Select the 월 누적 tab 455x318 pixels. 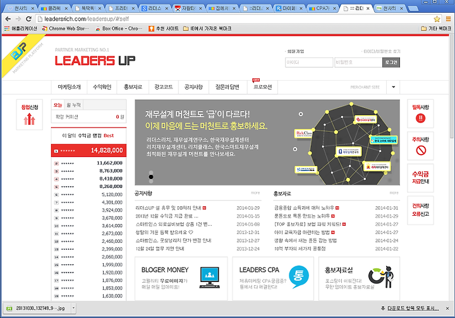click(73, 105)
